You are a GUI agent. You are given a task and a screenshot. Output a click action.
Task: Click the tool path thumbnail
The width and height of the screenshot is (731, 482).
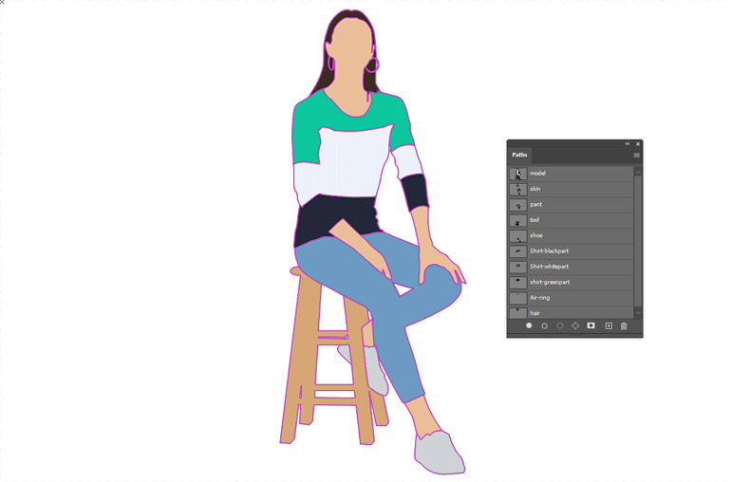(x=518, y=220)
